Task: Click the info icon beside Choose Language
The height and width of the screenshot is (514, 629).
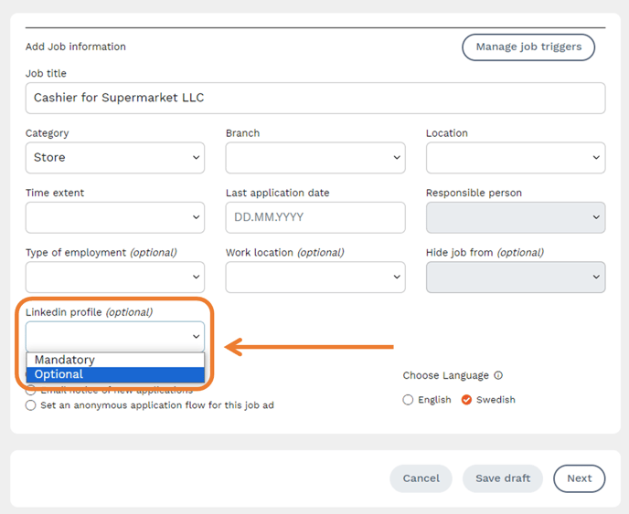Action: coord(498,375)
